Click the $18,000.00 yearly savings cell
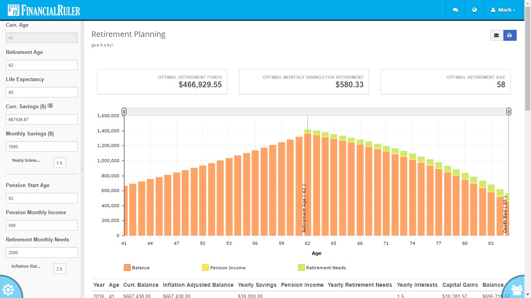The width and height of the screenshot is (531, 298). point(250,296)
